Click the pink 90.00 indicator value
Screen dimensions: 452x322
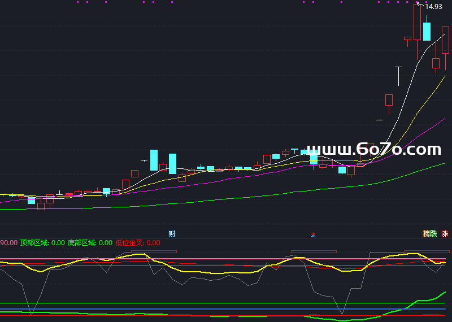pyautogui.click(x=8, y=243)
